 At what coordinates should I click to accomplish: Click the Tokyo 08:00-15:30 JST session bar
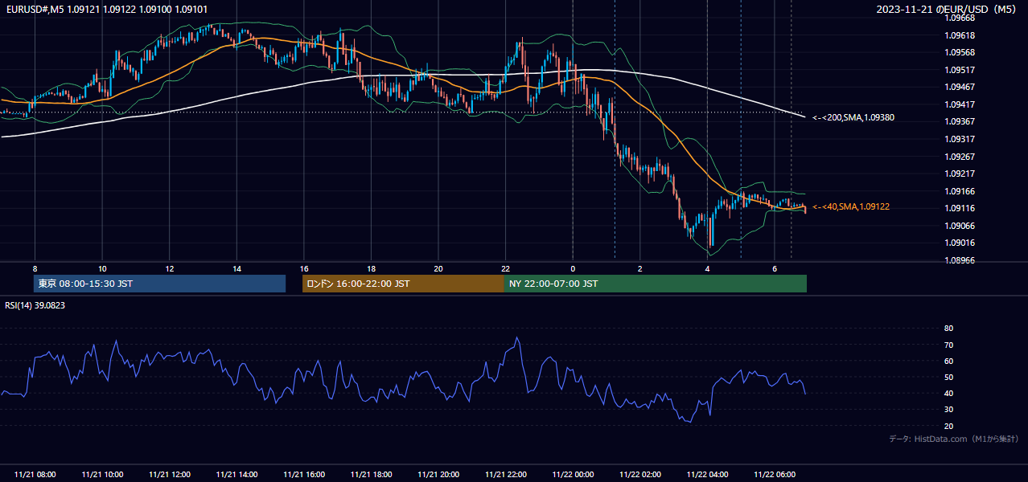159,284
